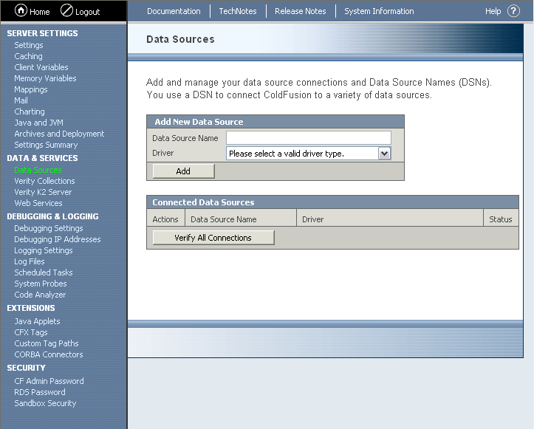
Task: Click the Data Sources sidebar link
Action: [38, 170]
